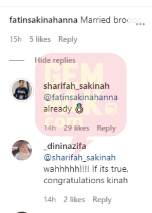
Task: Open _dininazifa's profile picture
Action: tap(22, 150)
